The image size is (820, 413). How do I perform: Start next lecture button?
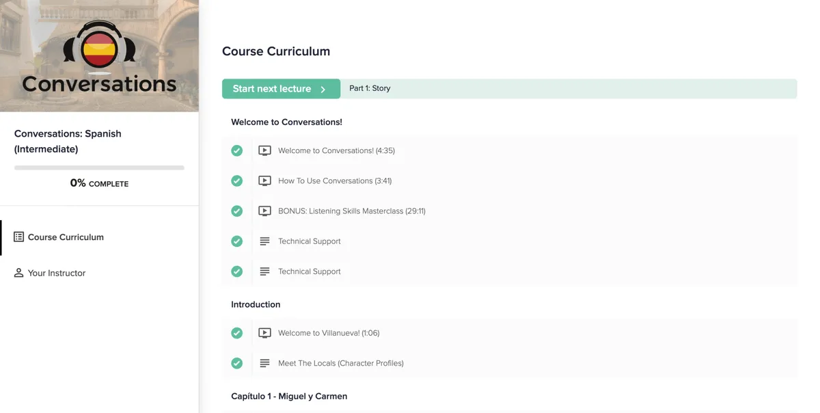(x=281, y=89)
